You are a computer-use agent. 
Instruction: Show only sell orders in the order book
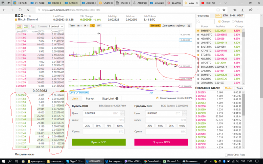click(32, 27)
